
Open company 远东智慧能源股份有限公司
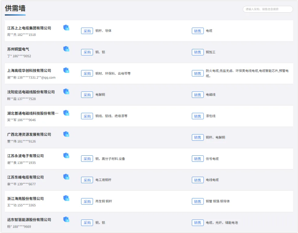[29, 220]
